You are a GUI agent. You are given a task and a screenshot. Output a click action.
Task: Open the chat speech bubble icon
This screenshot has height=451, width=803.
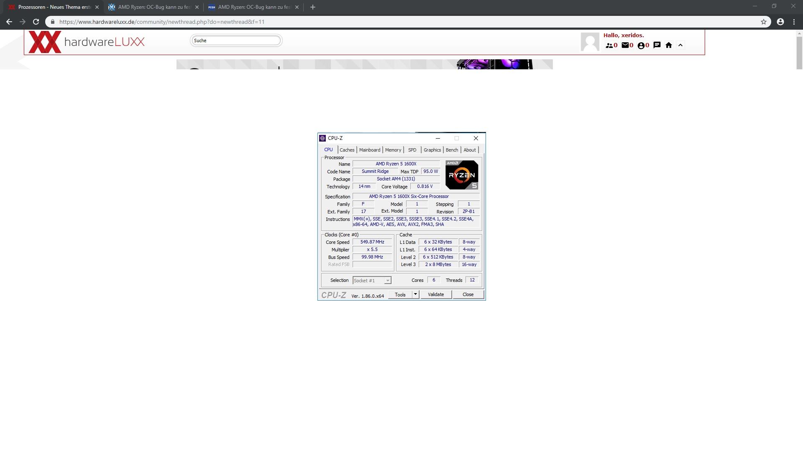tap(657, 45)
